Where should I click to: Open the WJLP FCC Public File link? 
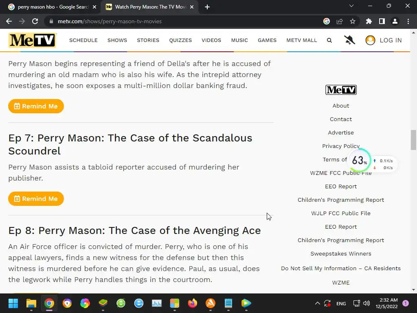click(341, 213)
